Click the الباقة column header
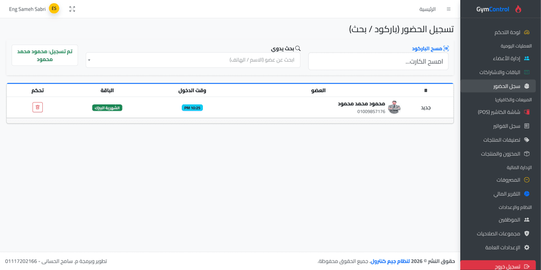 click(x=107, y=91)
